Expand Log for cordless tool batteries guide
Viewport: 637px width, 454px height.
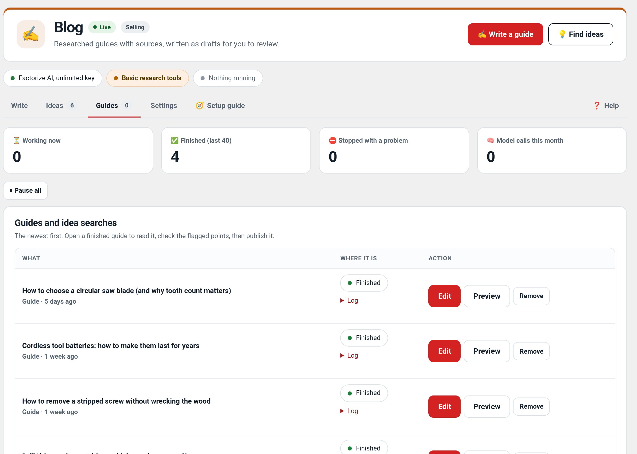tap(349, 355)
